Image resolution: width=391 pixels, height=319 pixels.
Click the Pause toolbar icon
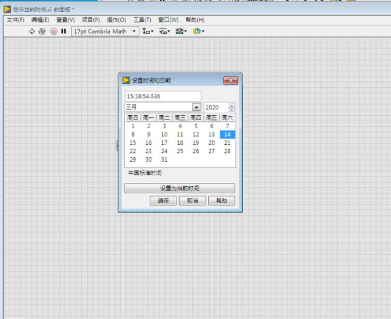[x=64, y=31]
